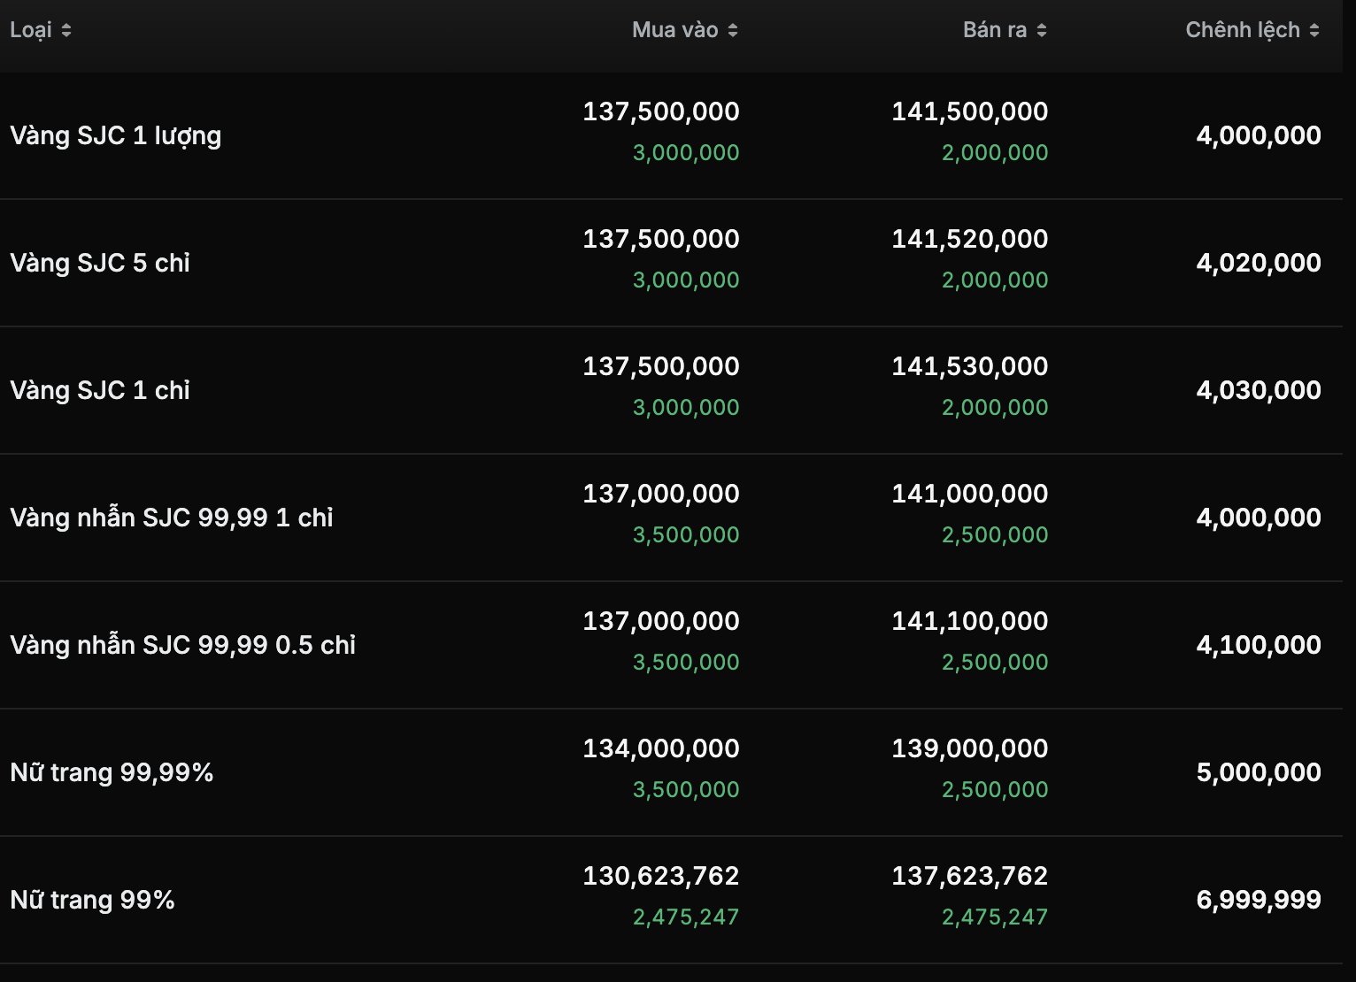Click the sort arrows next to Chênh lệch
Viewport: 1356px width, 982px height.
click(1314, 30)
